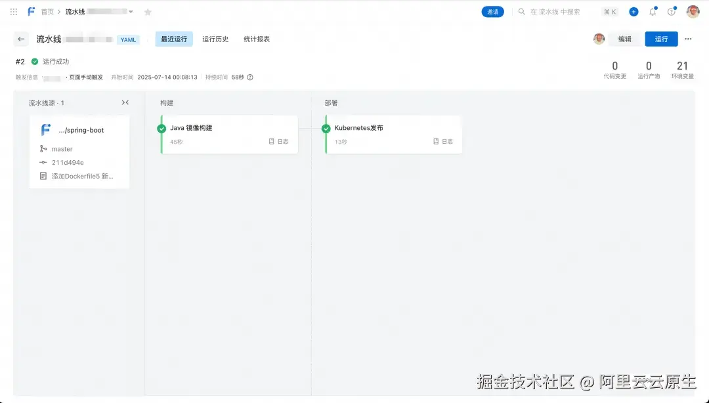Switch to 最近运行 tab
709x403 pixels.
[x=174, y=39]
